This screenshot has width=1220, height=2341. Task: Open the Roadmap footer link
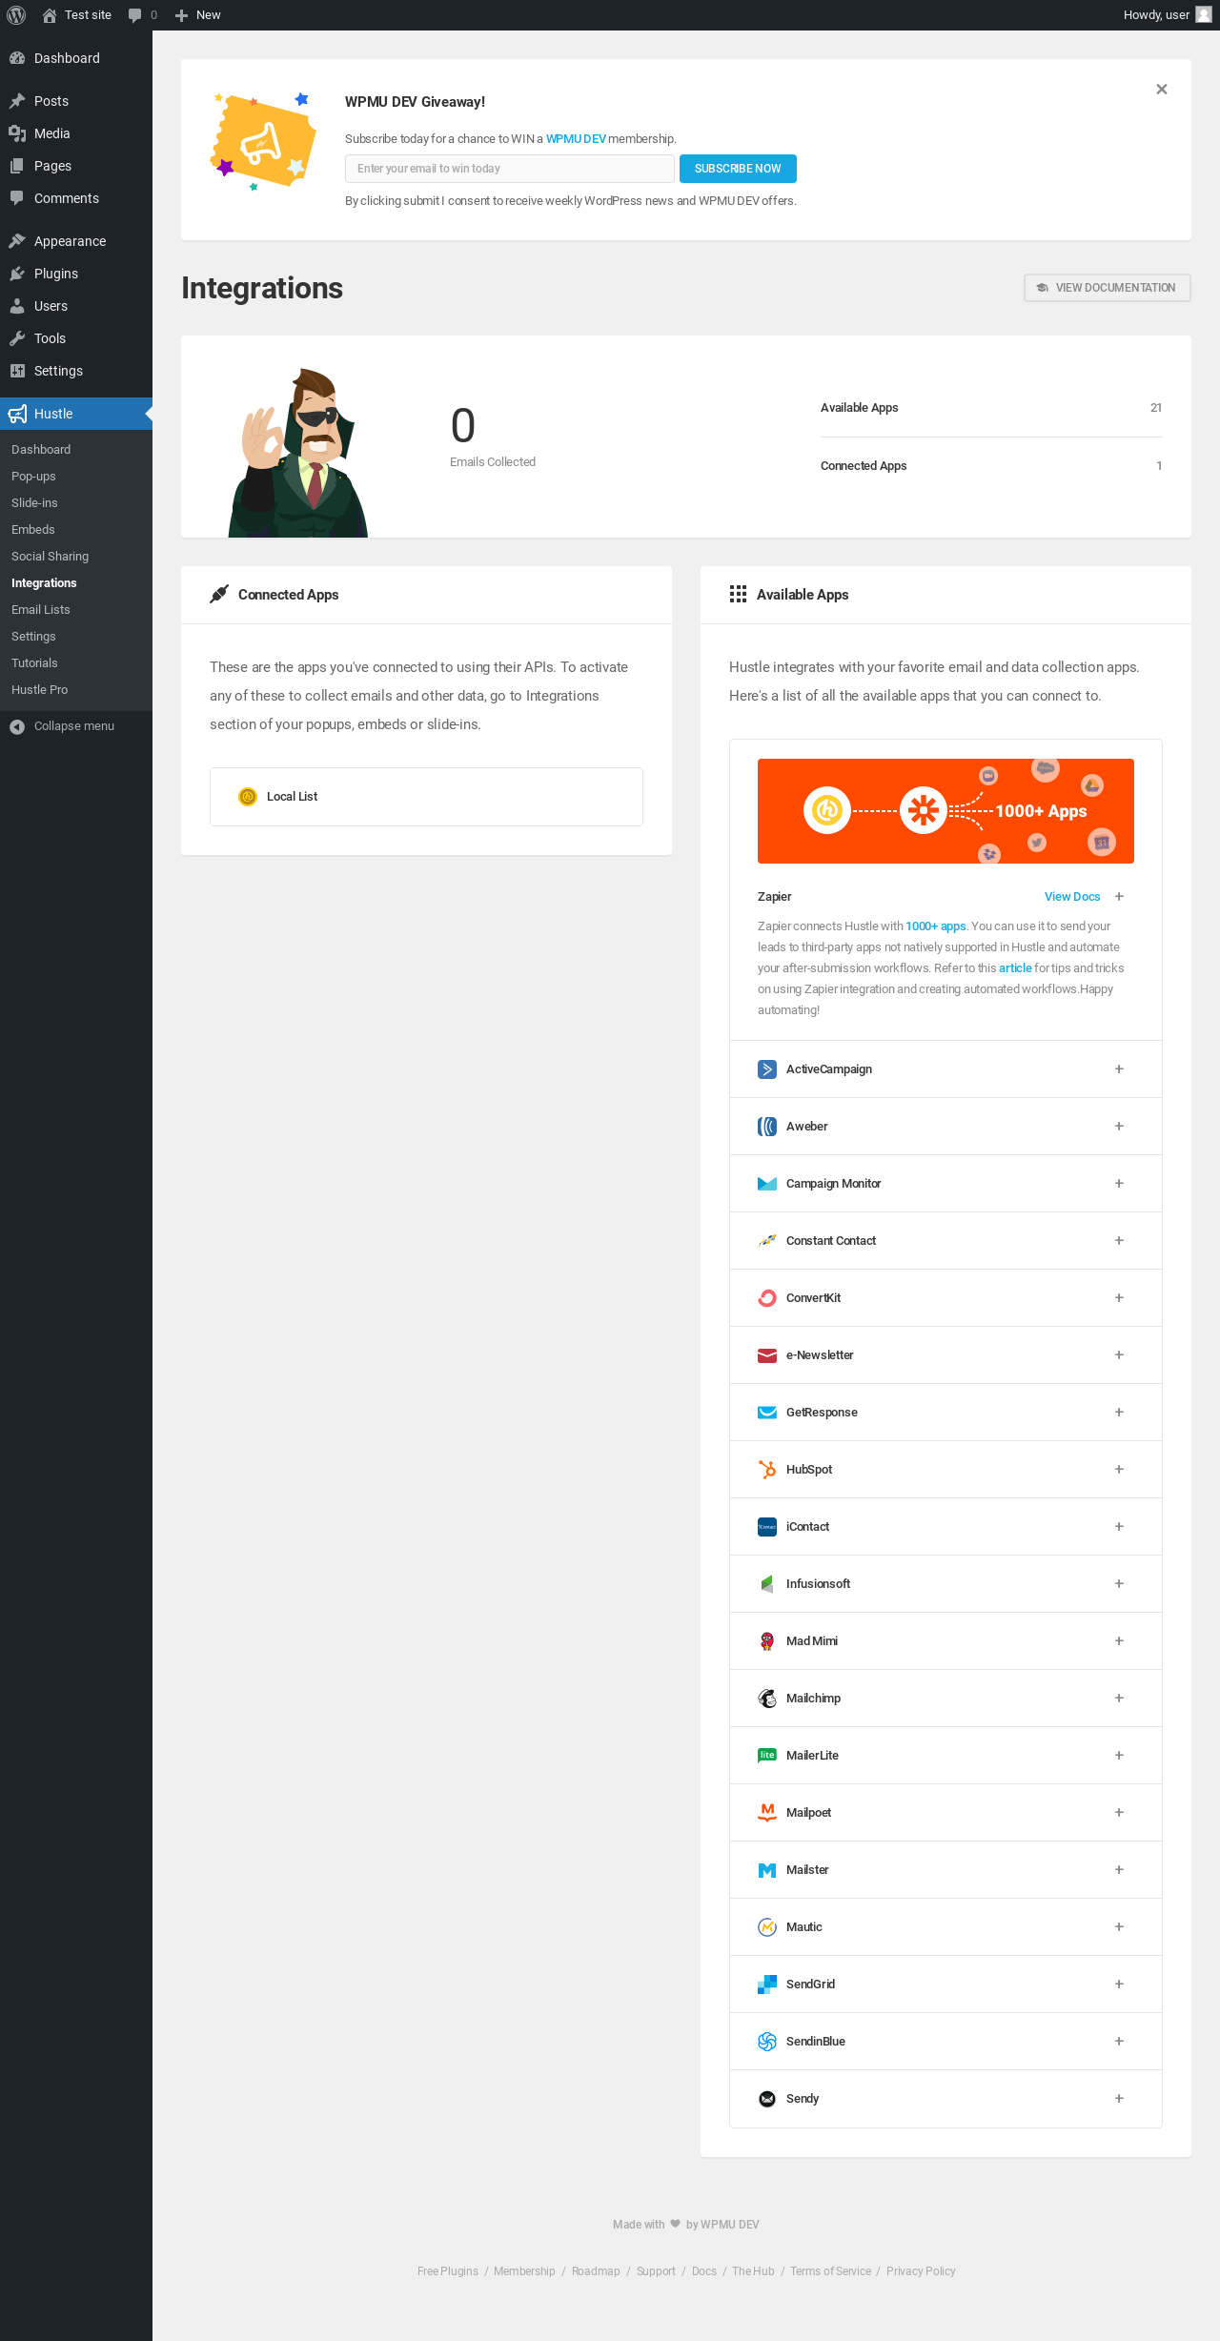[596, 2271]
